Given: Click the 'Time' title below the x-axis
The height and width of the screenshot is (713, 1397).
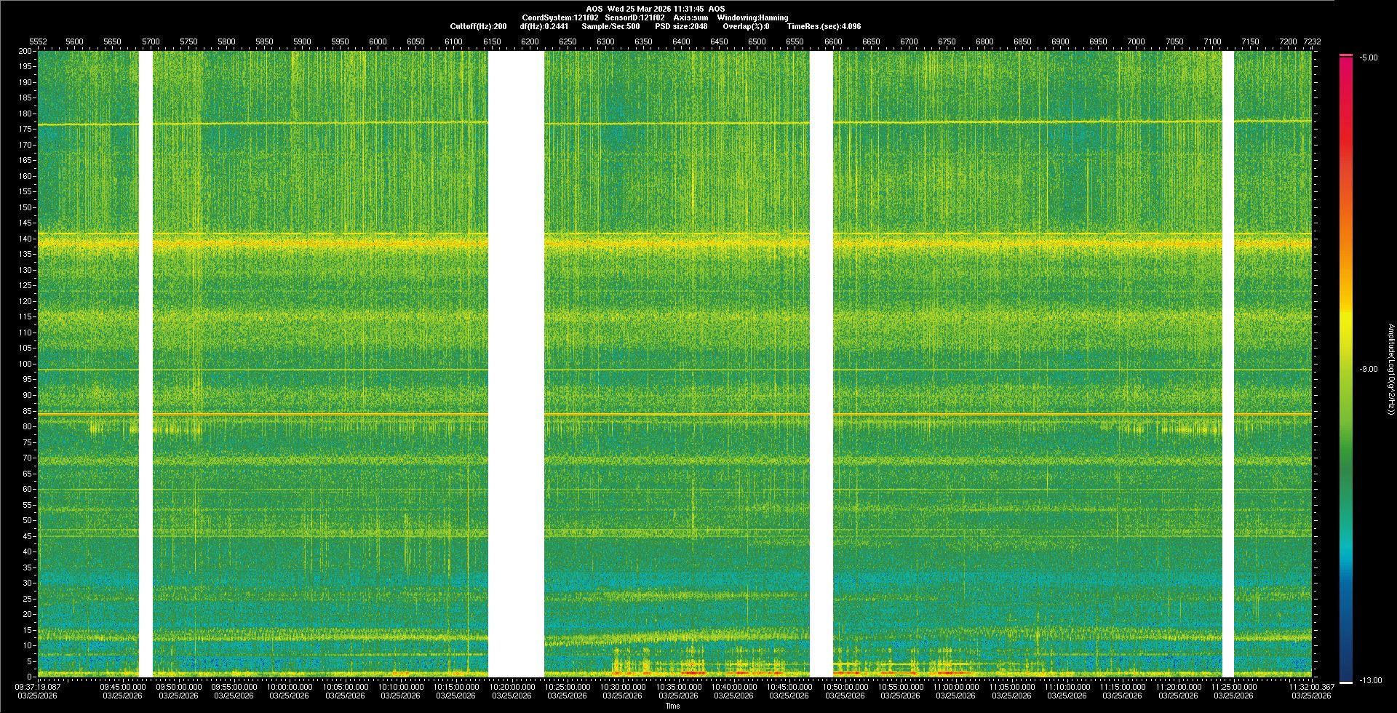Looking at the screenshot, I should pos(672,706).
